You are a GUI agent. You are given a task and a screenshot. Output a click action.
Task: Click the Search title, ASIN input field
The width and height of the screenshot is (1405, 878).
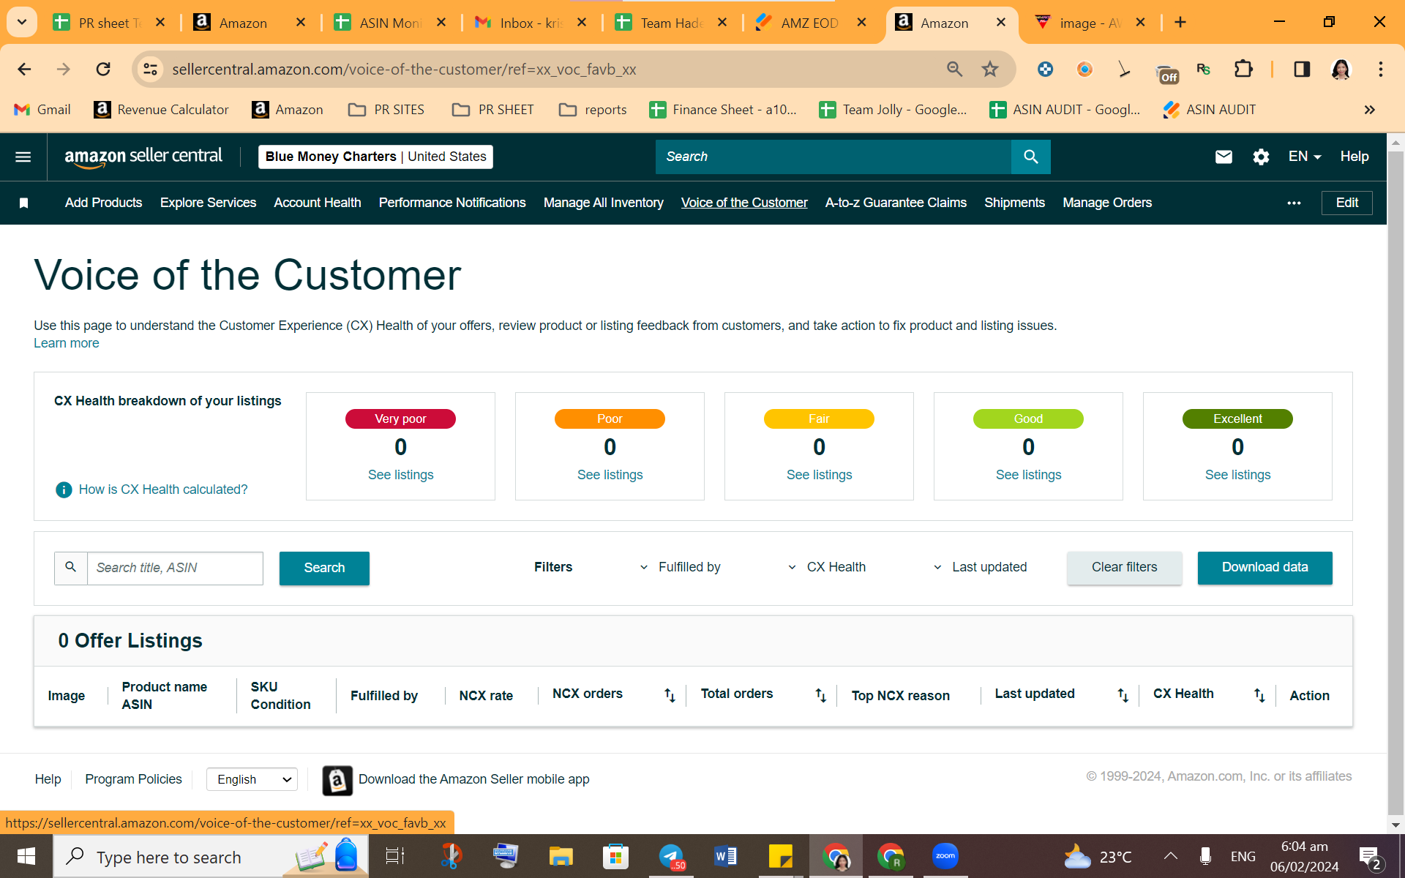[175, 568]
